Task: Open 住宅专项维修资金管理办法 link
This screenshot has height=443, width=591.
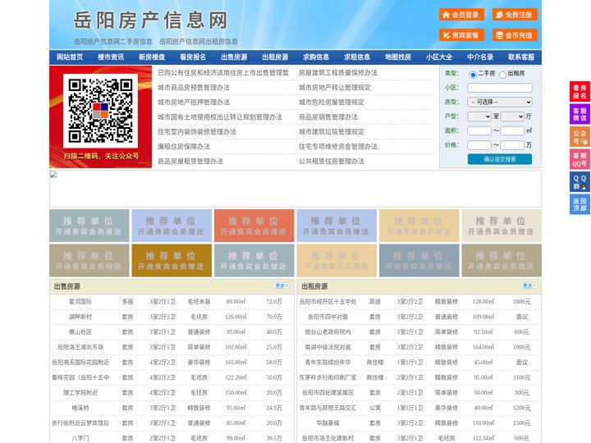Action: [337, 146]
